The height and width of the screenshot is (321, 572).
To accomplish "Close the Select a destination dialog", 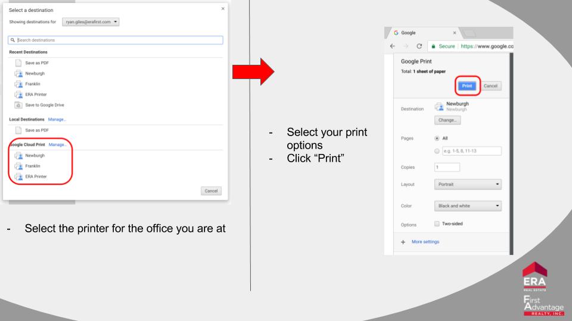I will click(223, 9).
